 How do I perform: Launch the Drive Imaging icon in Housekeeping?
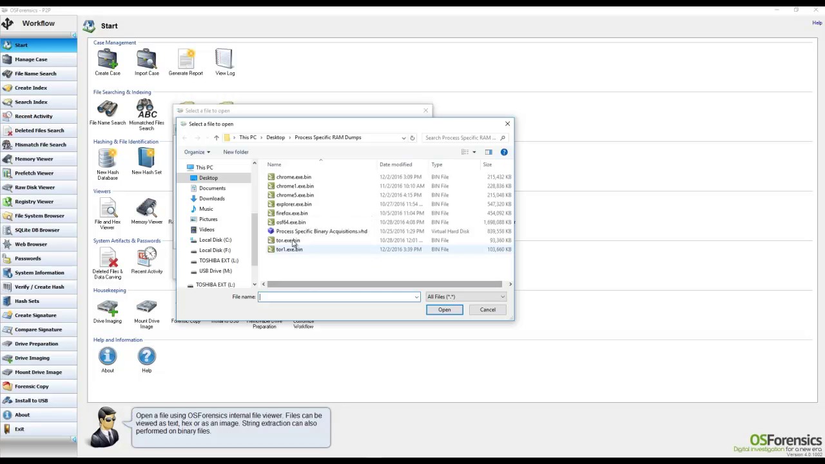108,310
